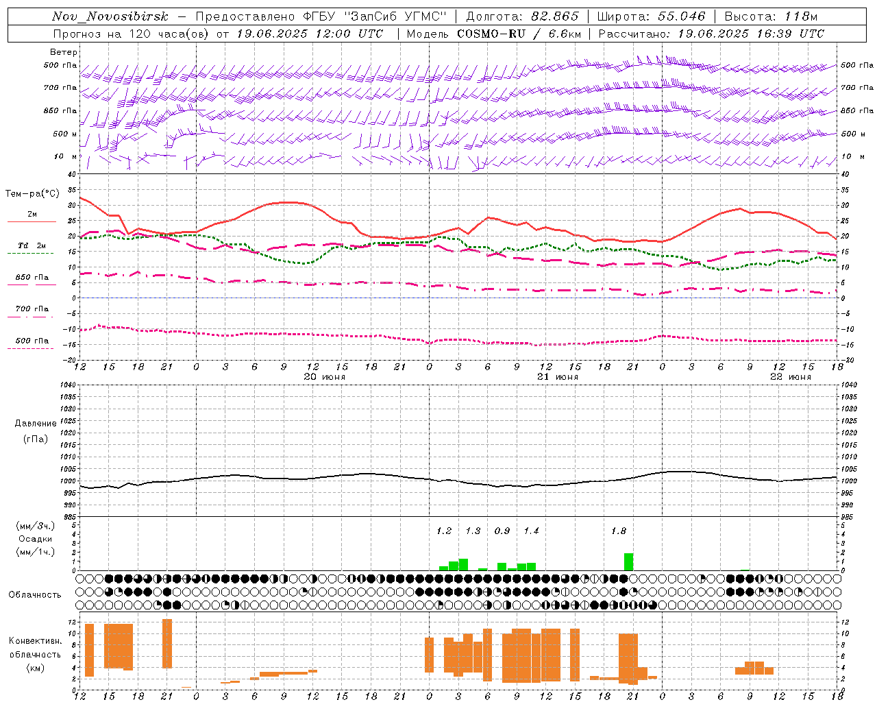Click the 'Осадки' precipitation label
Image resolution: width=877 pixels, height=702 pixels.
click(x=36, y=539)
